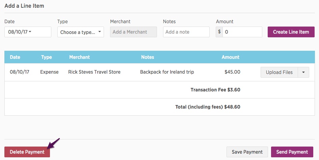Select the Merchant column header
Screen dimensions: 319x160
[80, 57]
